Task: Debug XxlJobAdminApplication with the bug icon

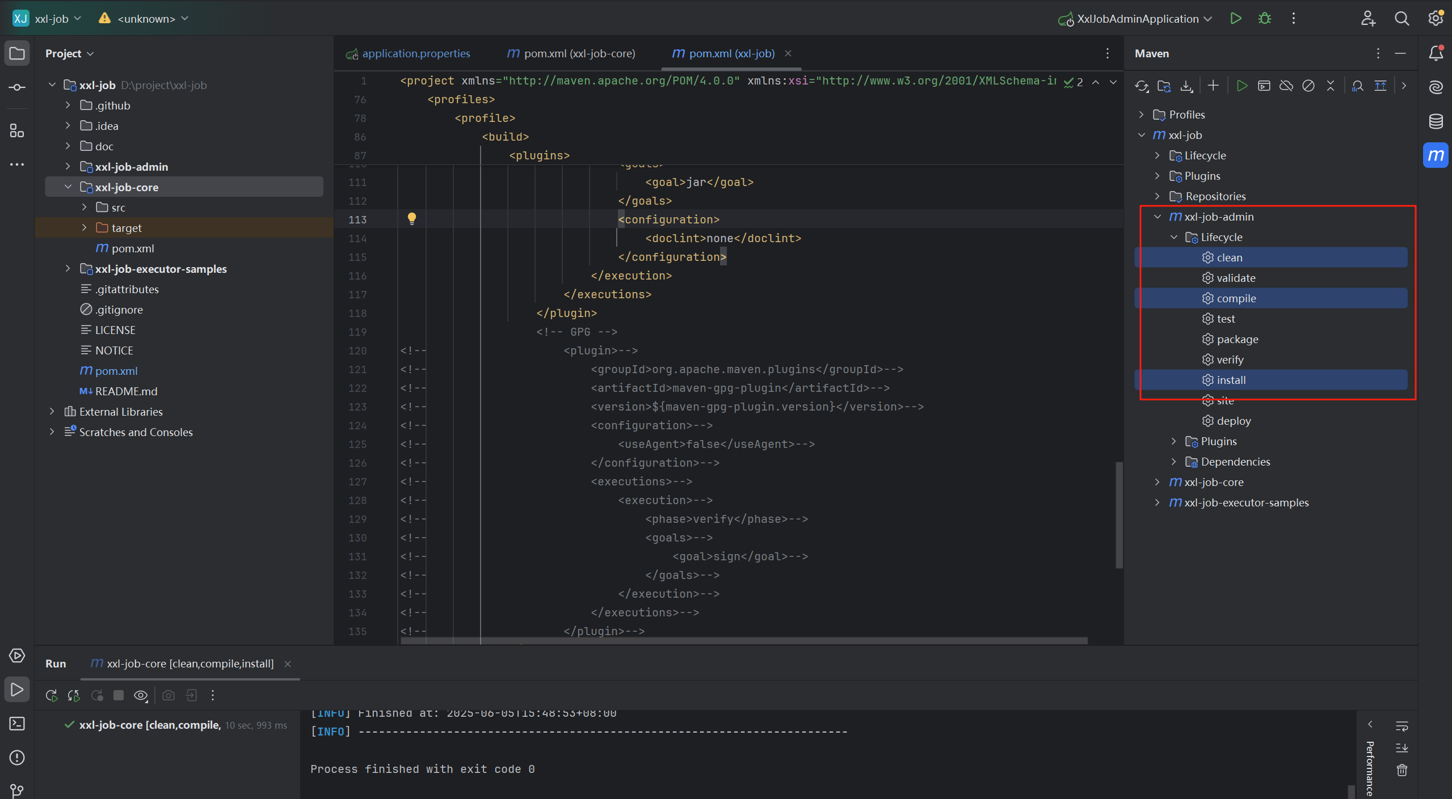Action: point(1265,19)
